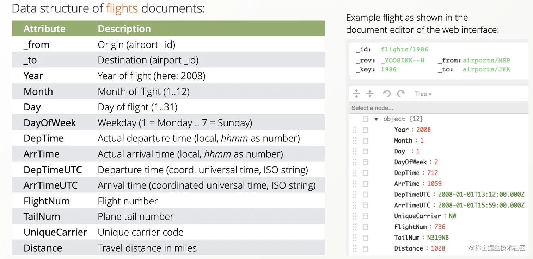Check the box next to the object {12} node

coord(365,119)
